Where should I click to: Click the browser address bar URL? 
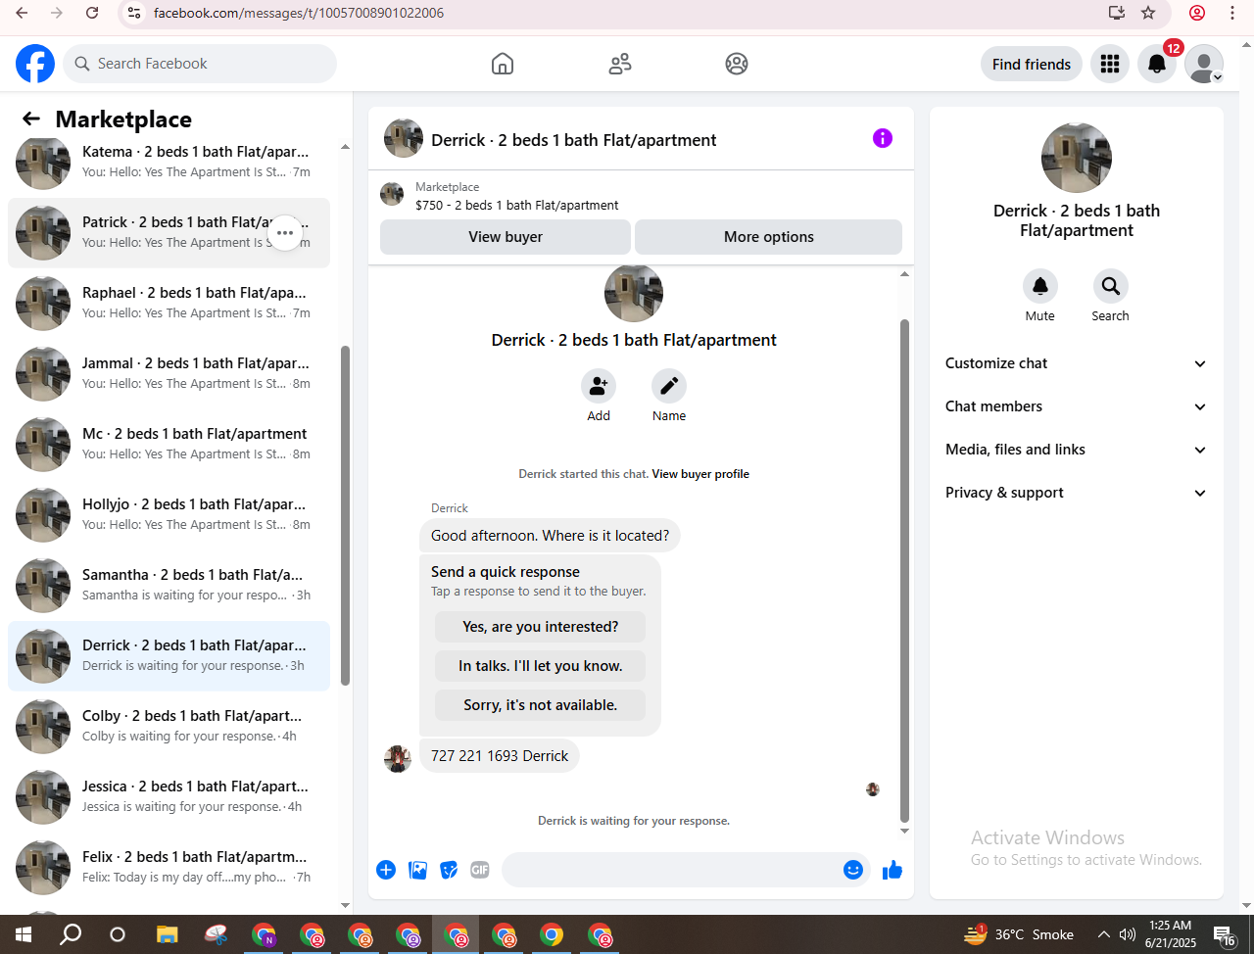click(x=299, y=13)
